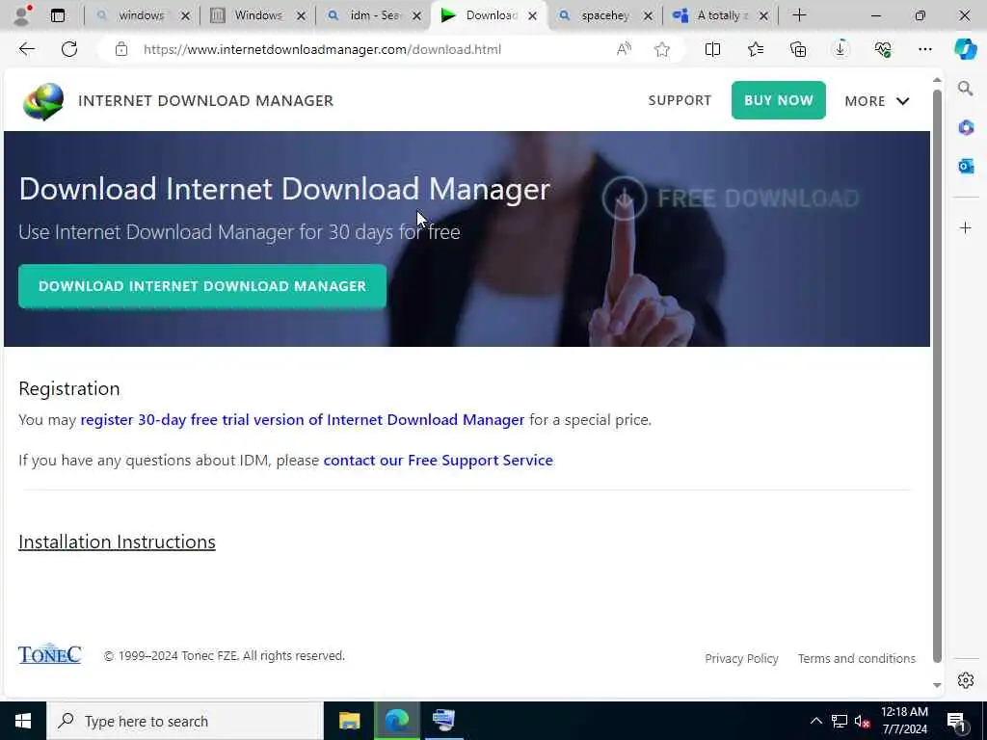
Task: Switch to the 'windows' search tab
Action: click(142, 15)
